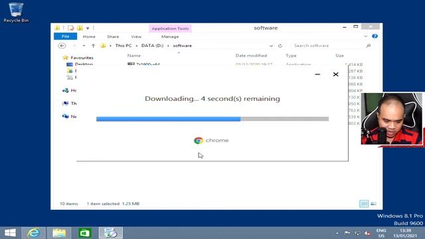Minimize the Chrome installer dialog
Viewport: 425px width, 239px height.
click(317, 74)
